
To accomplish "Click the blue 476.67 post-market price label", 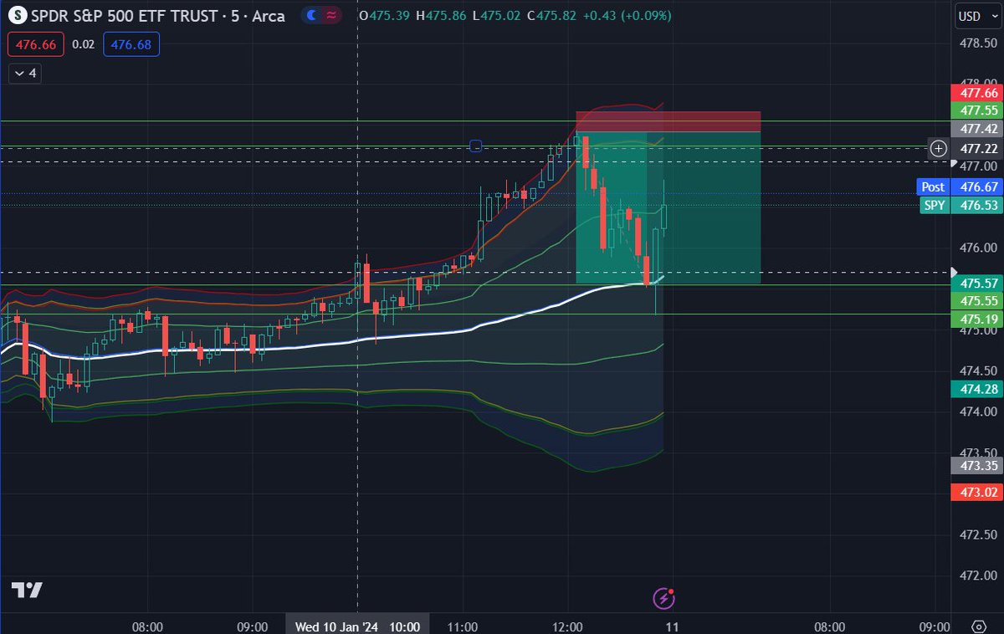I will click(977, 187).
